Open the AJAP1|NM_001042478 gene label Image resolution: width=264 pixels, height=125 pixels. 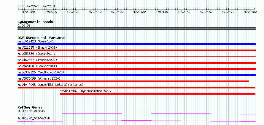point(34,118)
